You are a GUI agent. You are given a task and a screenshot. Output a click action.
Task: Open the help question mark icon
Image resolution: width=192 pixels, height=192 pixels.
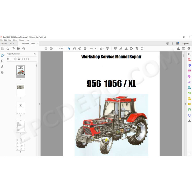coord(168,43)
